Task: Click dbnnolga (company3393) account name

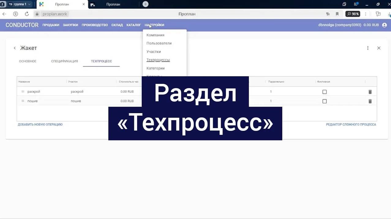Action: (x=340, y=25)
